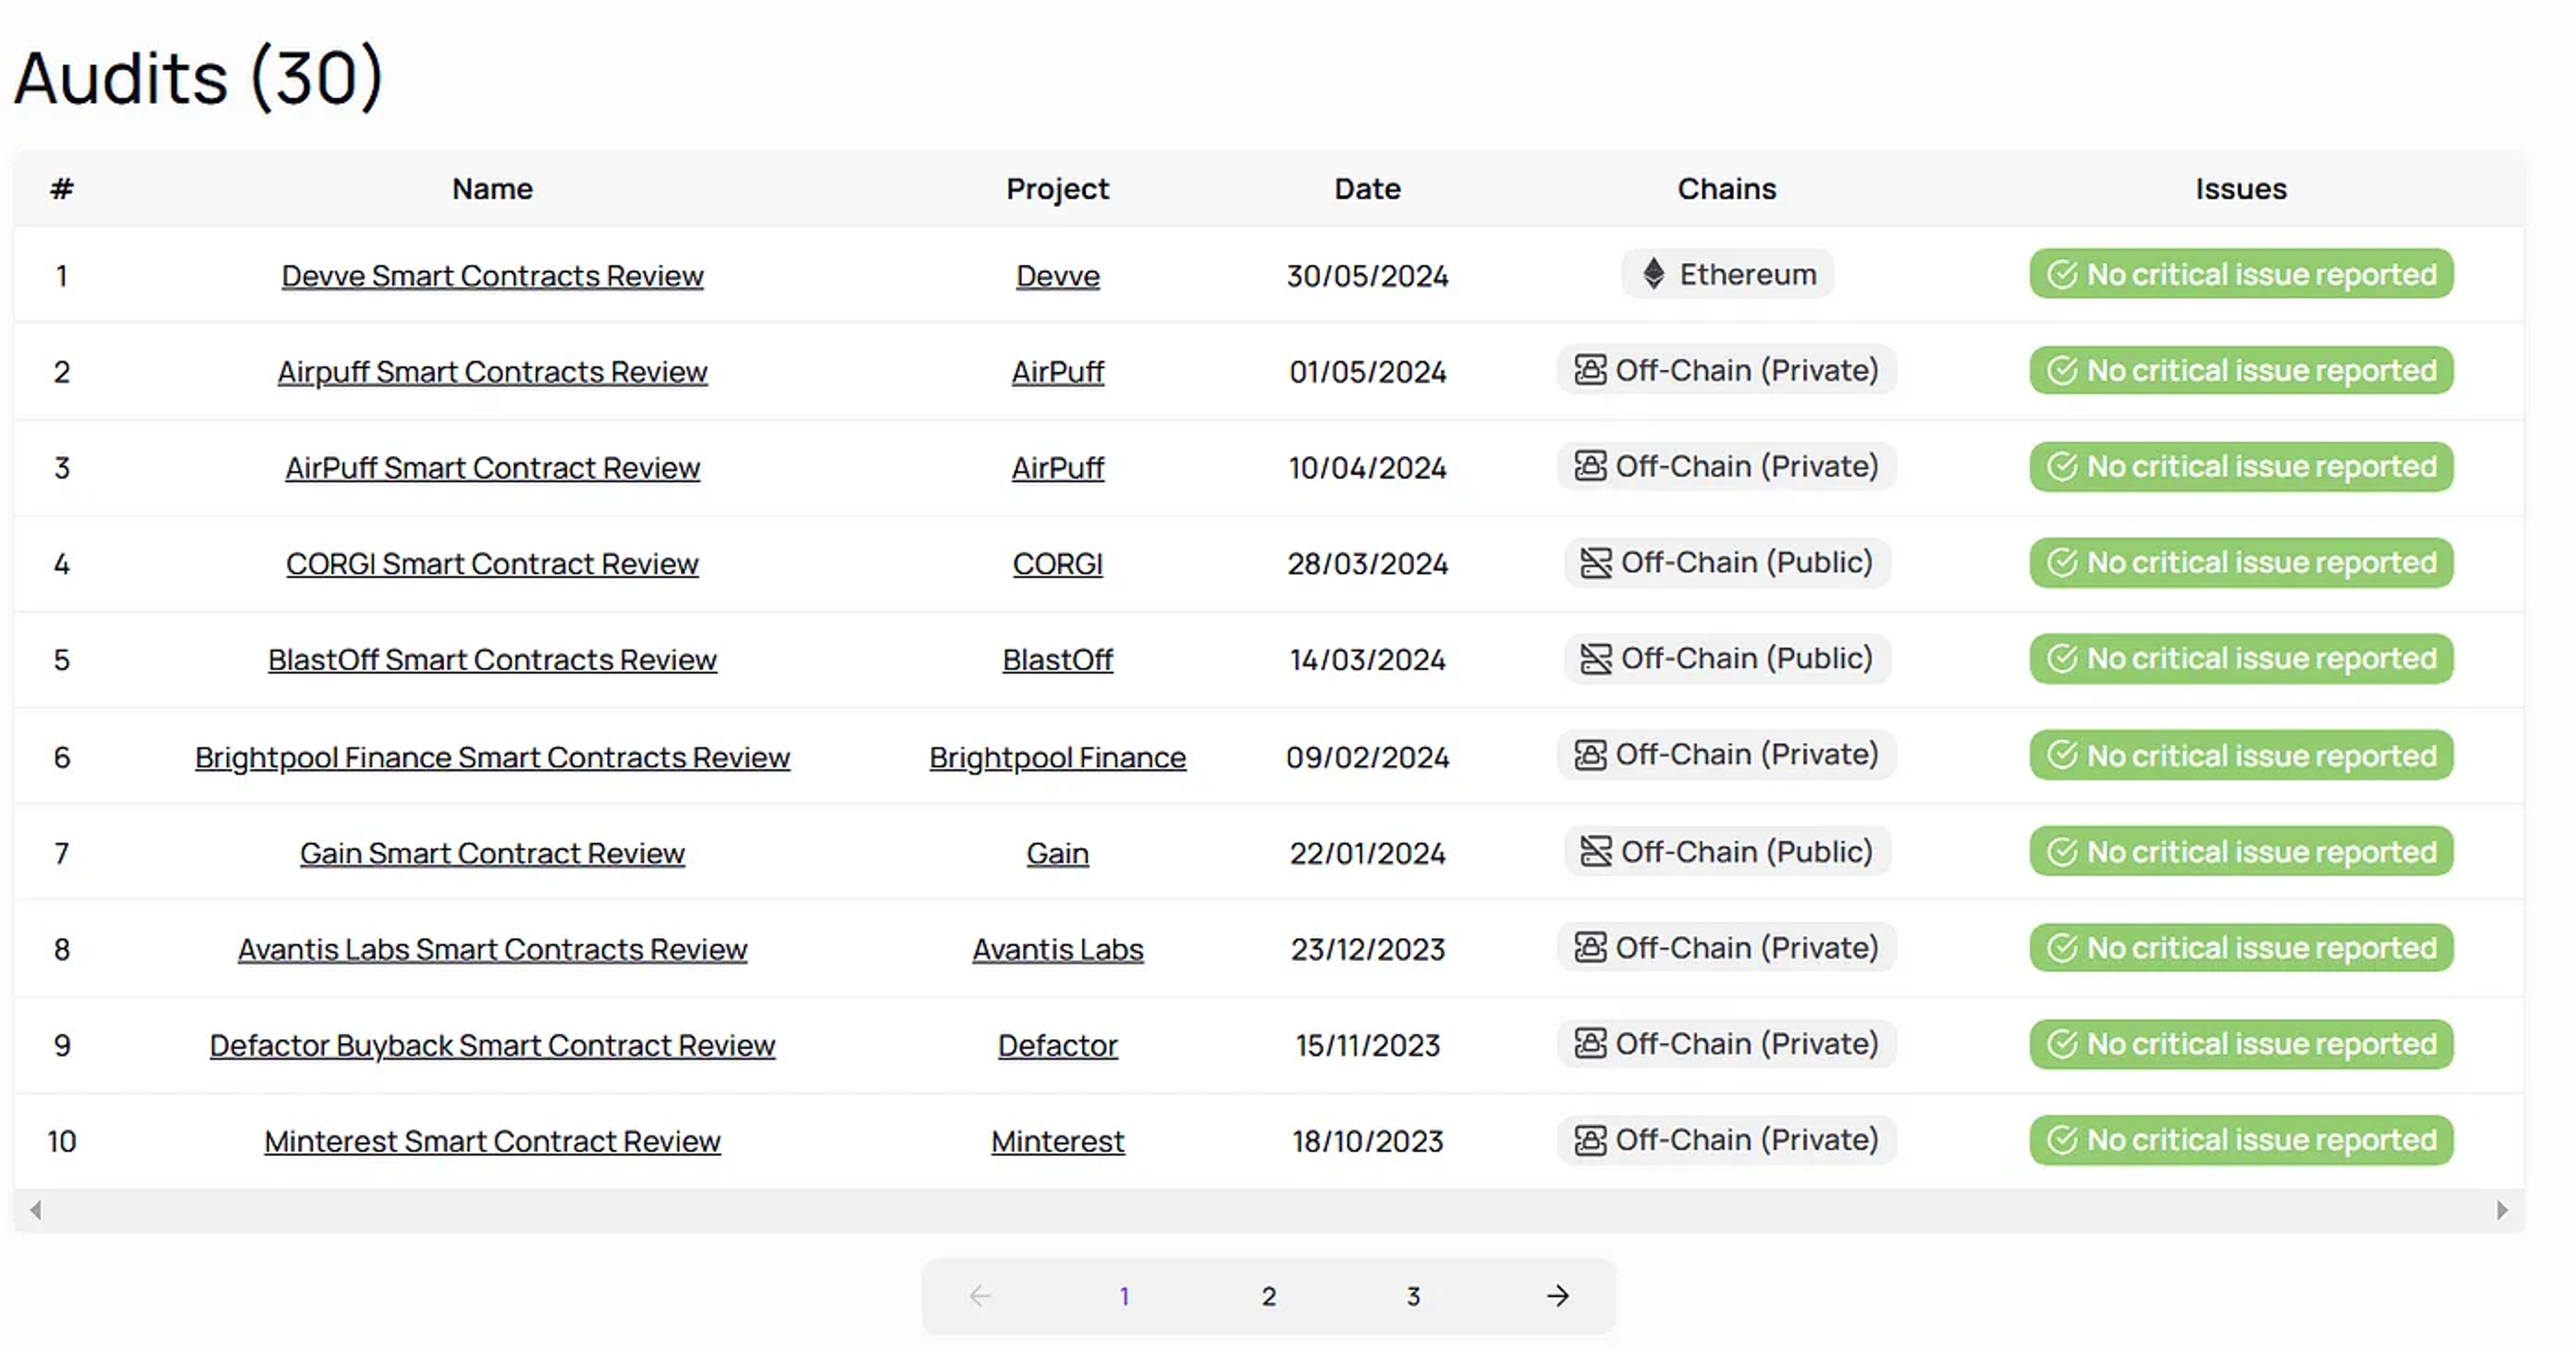Image resolution: width=2576 pixels, height=1350 pixels.
Task: Toggle the No critical issue badge row 5
Action: [2239, 659]
